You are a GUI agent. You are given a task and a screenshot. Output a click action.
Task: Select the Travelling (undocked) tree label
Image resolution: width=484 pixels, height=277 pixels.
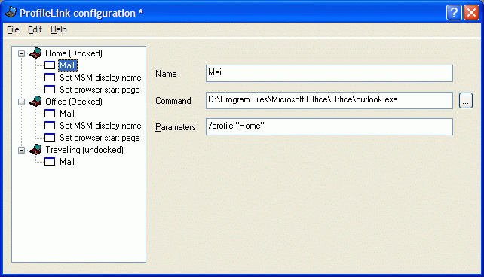click(84, 150)
